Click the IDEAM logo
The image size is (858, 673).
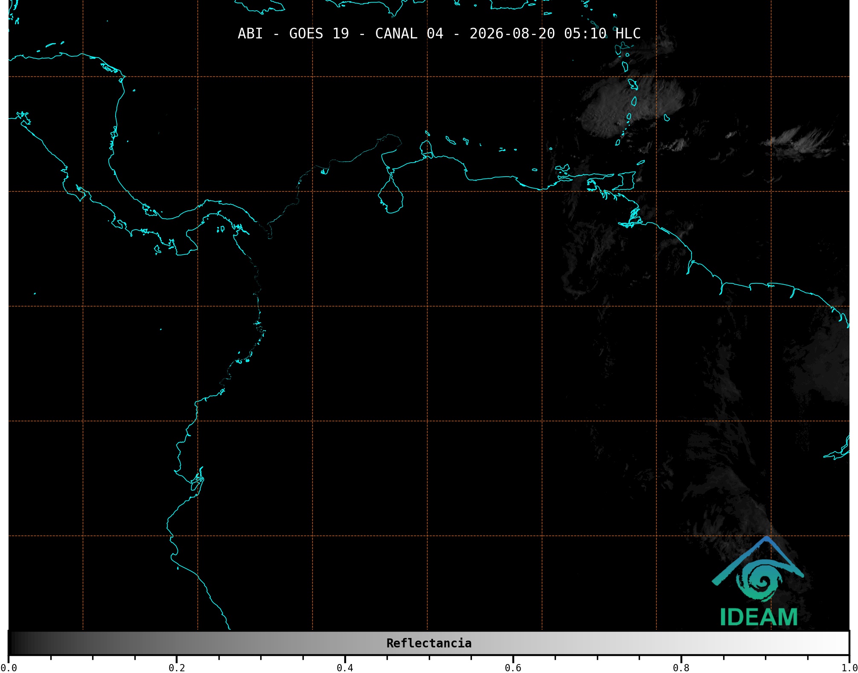[x=758, y=581]
